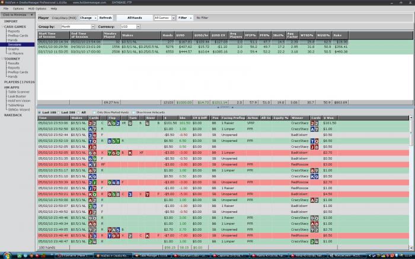
Task: Switch to Table Manager taskbar item
Action: point(151,255)
